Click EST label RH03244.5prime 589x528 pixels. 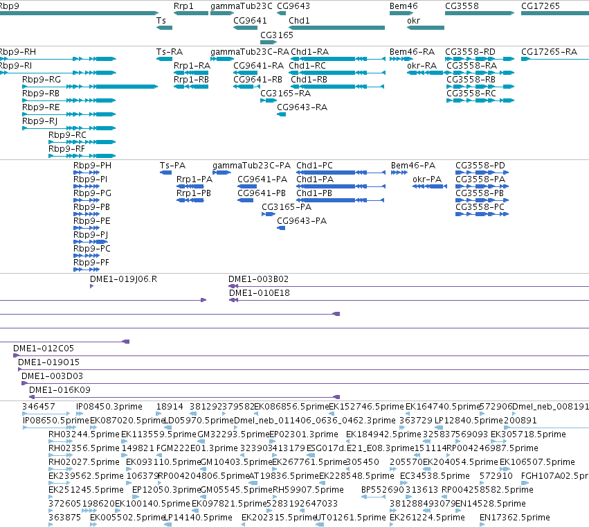pos(84,434)
